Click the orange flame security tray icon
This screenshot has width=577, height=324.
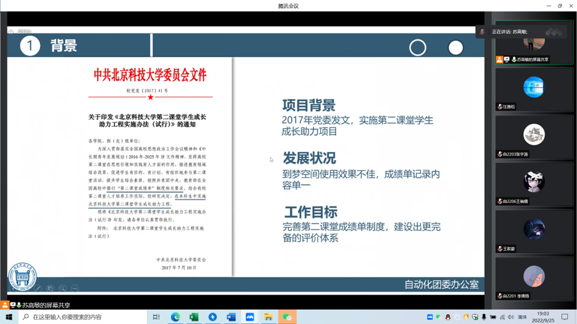466,317
